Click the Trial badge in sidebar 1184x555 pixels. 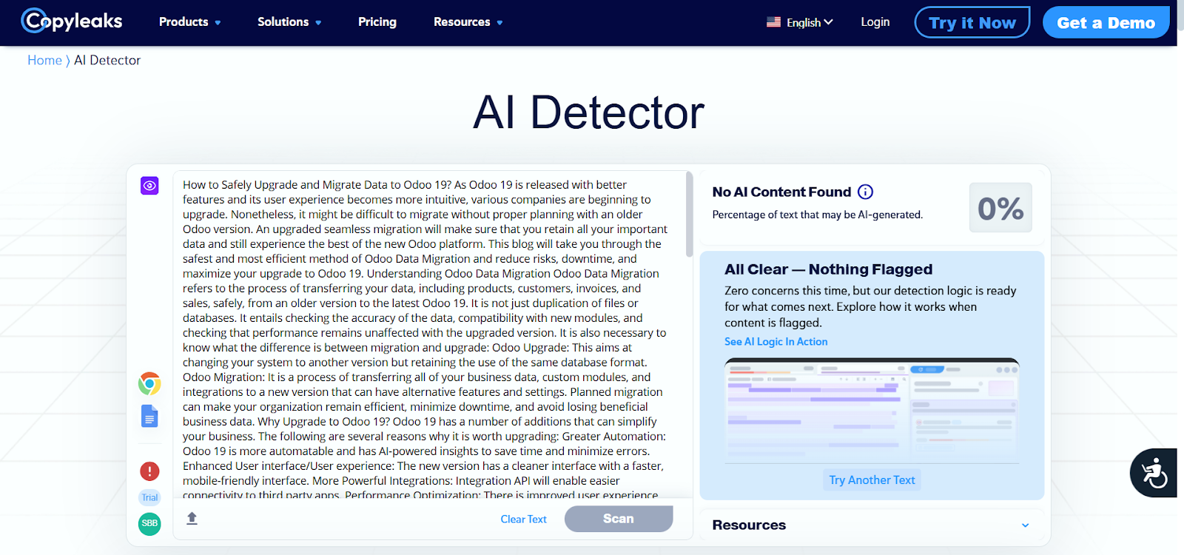[149, 497]
